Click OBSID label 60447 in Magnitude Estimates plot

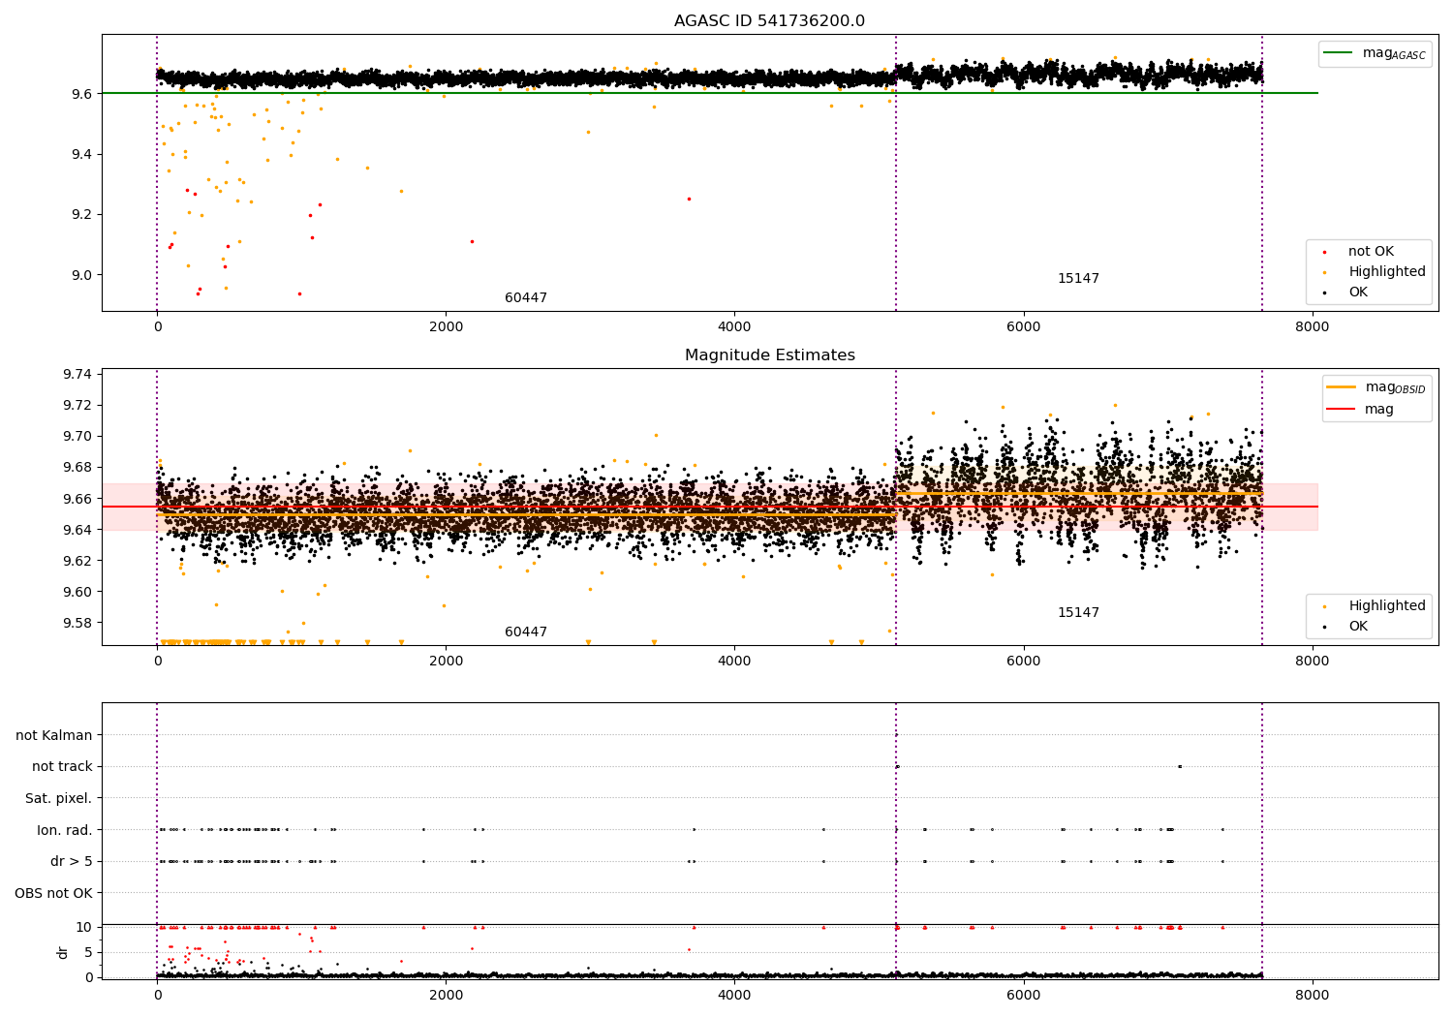pos(526,632)
